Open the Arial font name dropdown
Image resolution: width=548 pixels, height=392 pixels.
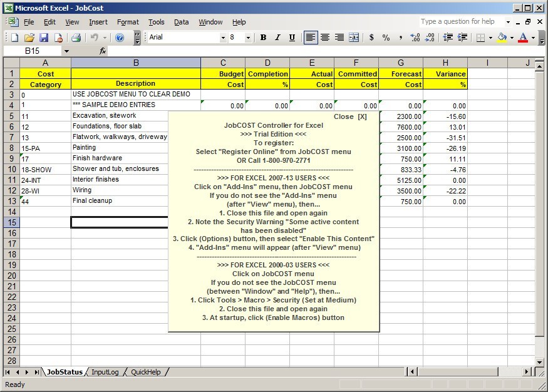pyautogui.click(x=223, y=38)
